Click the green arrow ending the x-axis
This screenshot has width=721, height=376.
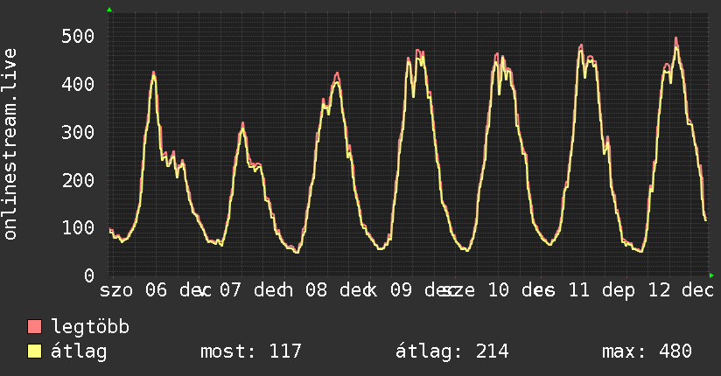click(711, 275)
